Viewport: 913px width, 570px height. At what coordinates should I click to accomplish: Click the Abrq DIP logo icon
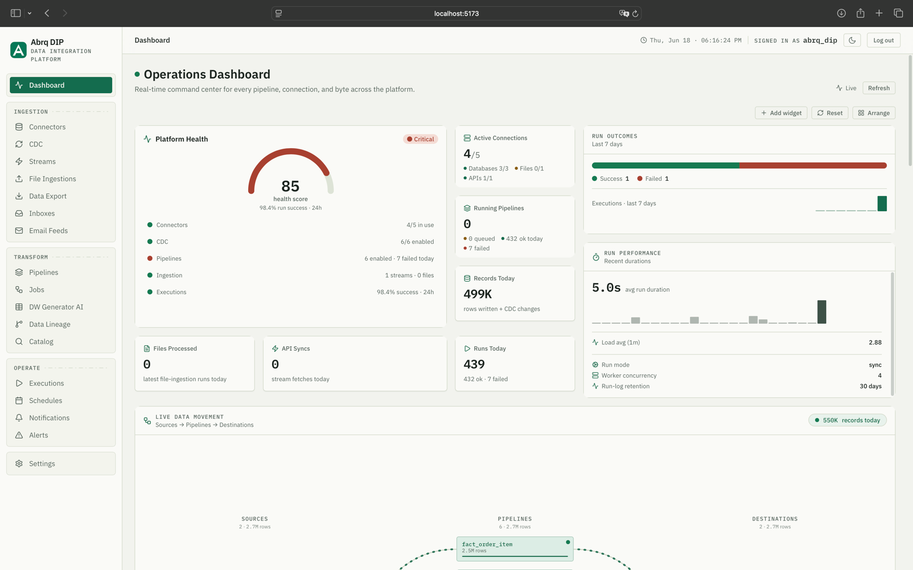(18, 50)
